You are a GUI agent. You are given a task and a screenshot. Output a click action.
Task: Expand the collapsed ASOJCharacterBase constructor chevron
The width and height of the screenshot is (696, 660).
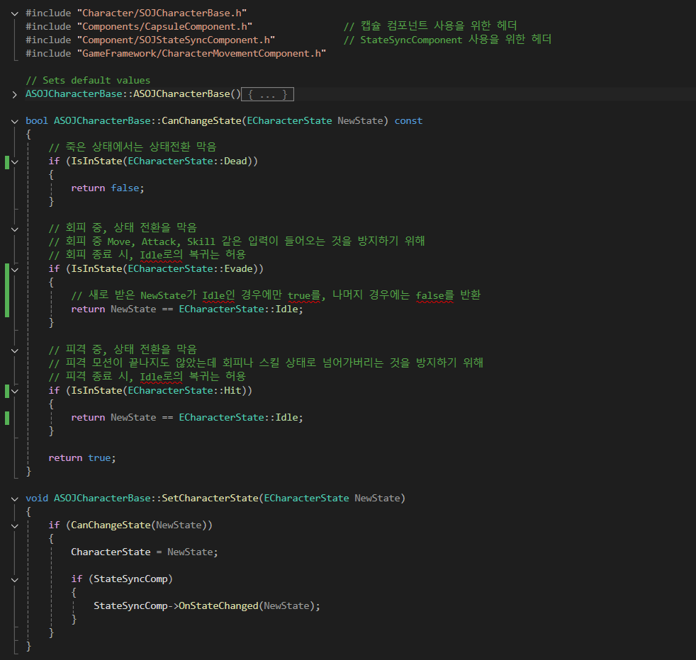15,94
